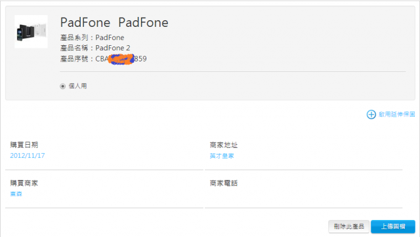
Task: Edit the purchase date 2012/11/17
Action: click(x=28, y=156)
